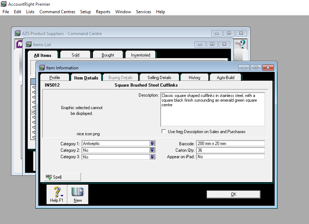Image resolution: width=309 pixels, height=224 pixels.
Task: Open the Reports menu
Action: click(103, 12)
